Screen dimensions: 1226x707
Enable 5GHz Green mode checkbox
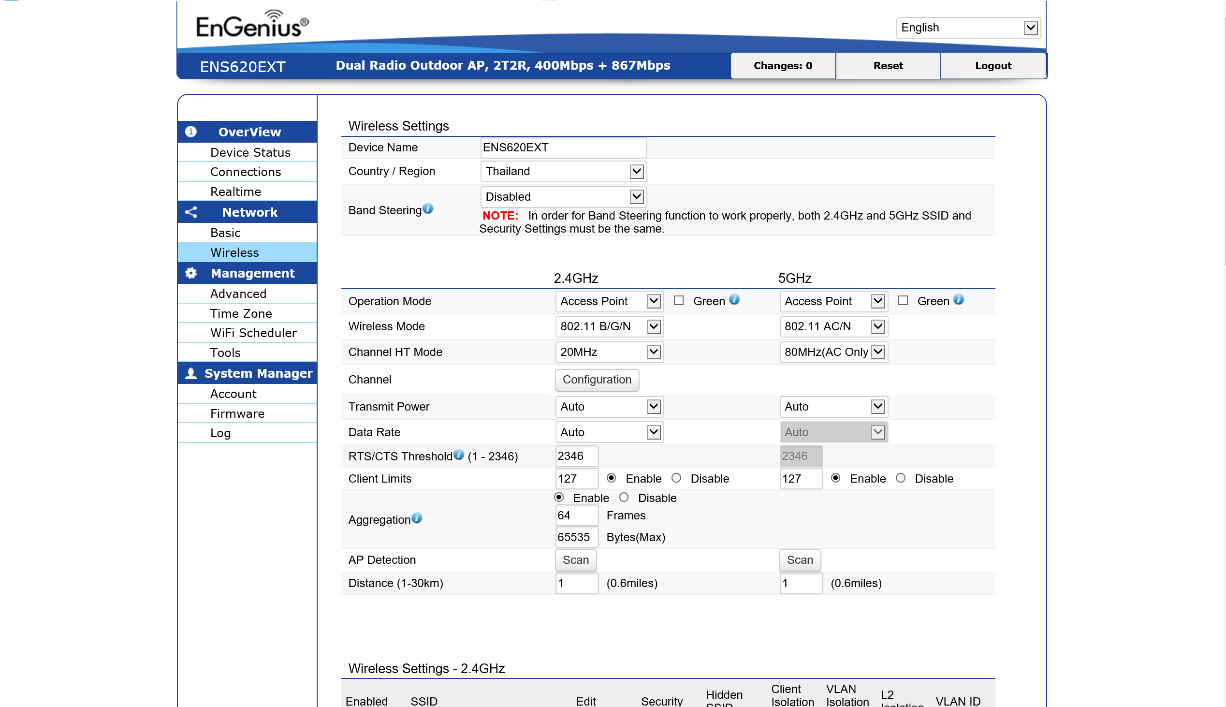coord(903,301)
